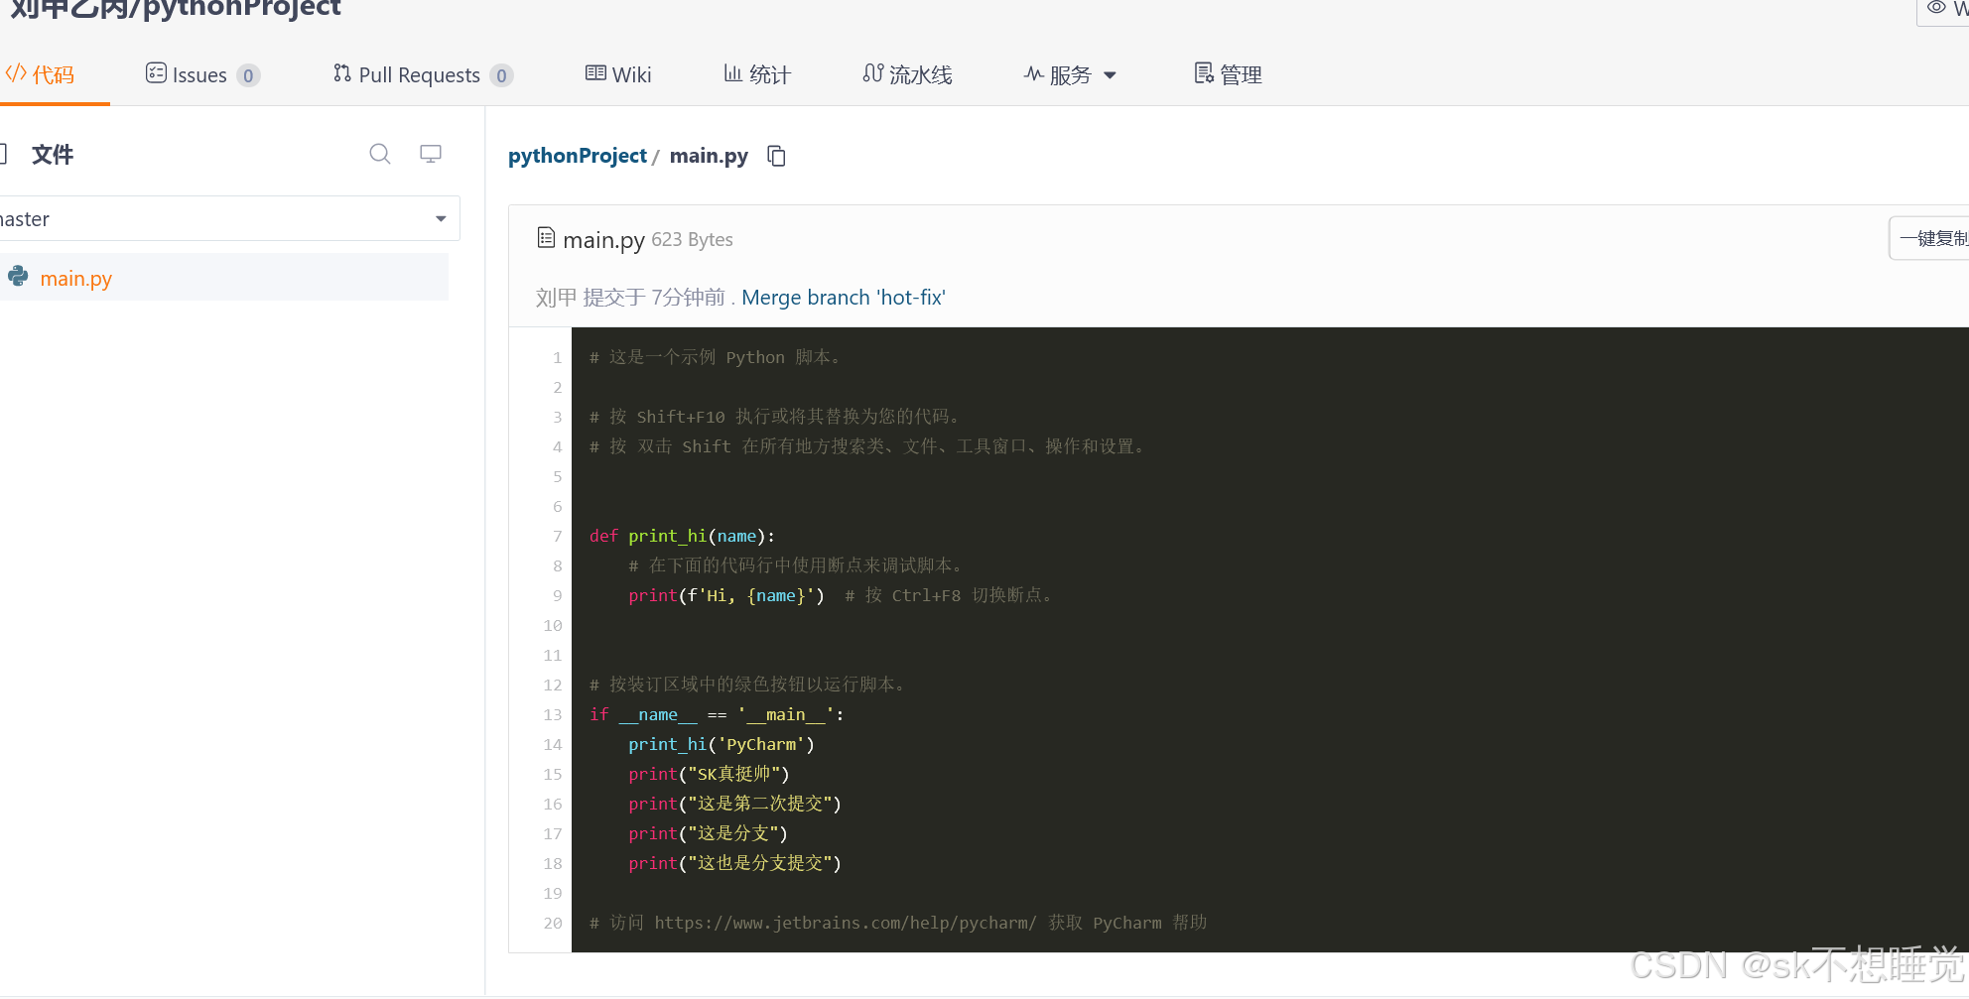Click the 代码 code brackets icon
The height and width of the screenshot is (999, 1969).
pos(16,73)
